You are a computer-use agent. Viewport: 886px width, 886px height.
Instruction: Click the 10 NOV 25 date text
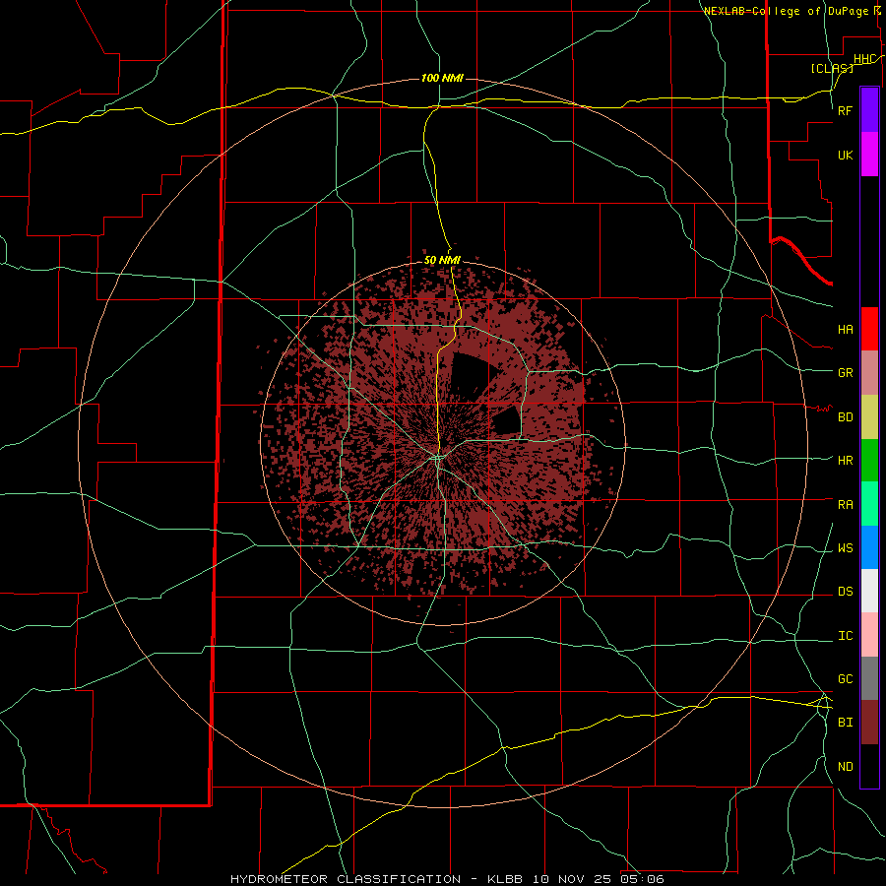[572, 879]
